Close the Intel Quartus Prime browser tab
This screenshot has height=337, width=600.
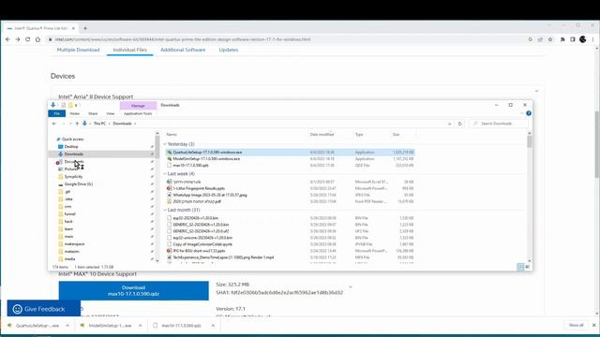pyautogui.click(x=73, y=28)
